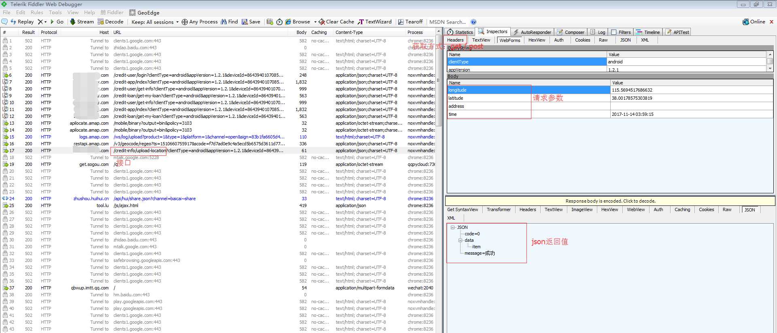Open the Browse dropdown arrow

(315, 22)
